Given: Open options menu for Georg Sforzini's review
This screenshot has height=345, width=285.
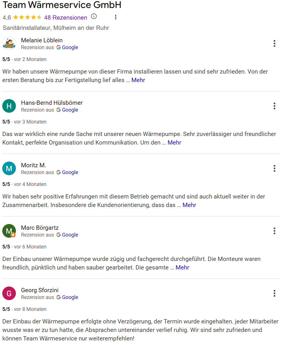Looking at the screenshot, I should pos(274,293).
